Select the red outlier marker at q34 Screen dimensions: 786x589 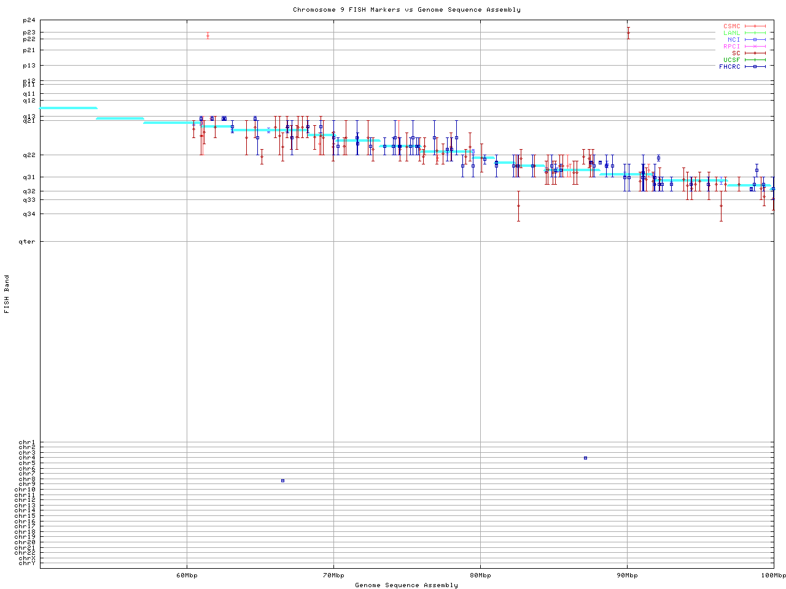coord(518,206)
